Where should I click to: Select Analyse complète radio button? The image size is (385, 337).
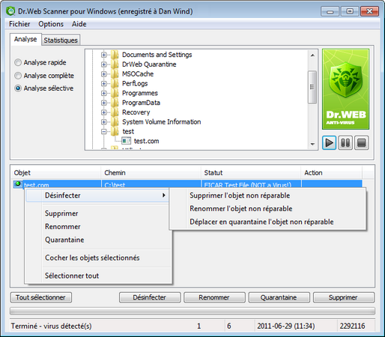(x=18, y=76)
